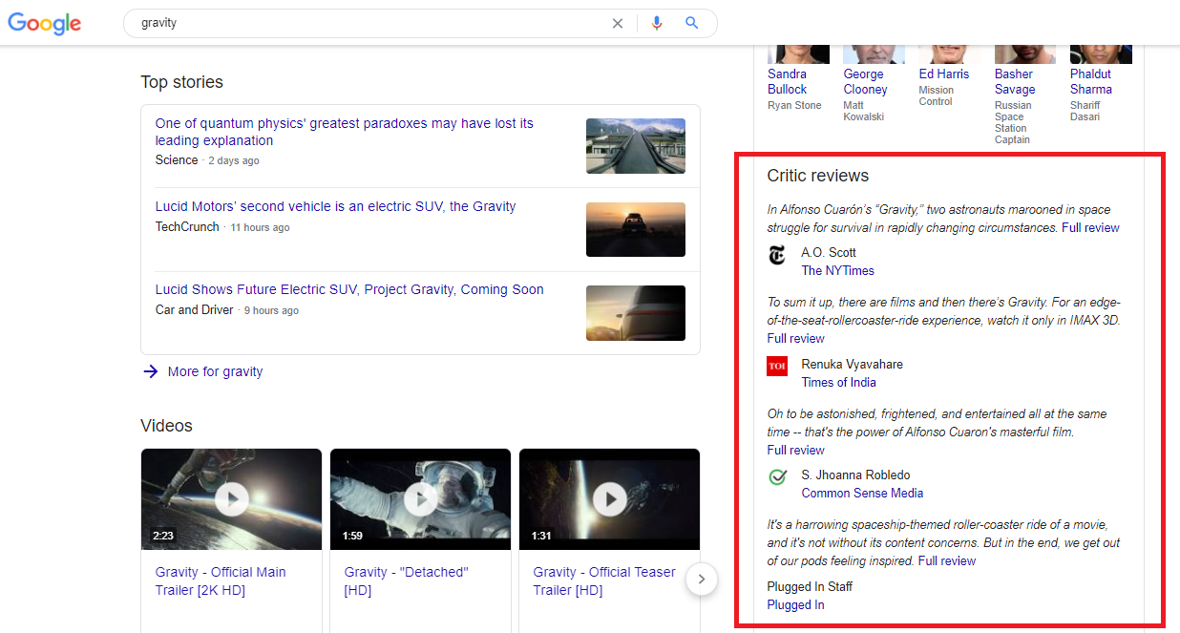Click the Mission Control role text

tap(937, 96)
